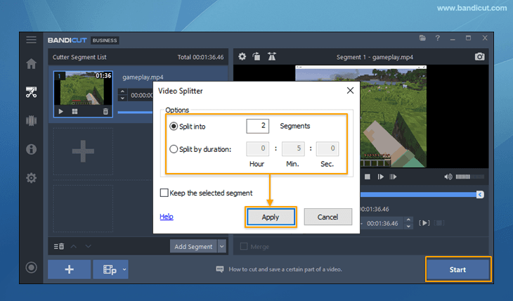Decrease the end time 00:01:36.46 stepper
This screenshot has height=301, width=513.
point(408,226)
